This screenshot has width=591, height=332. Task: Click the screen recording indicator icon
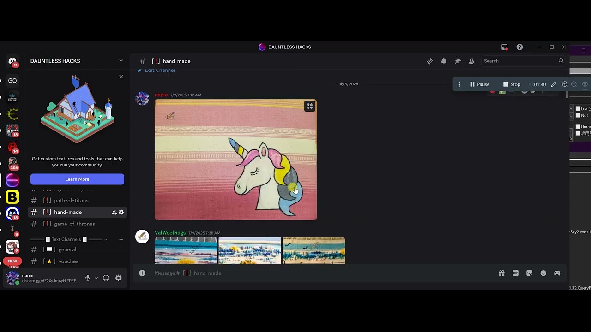[505, 47]
